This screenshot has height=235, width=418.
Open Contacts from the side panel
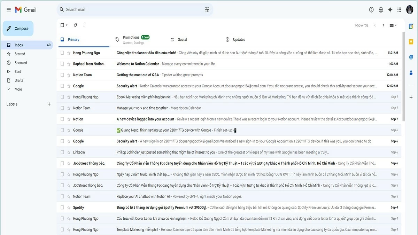pyautogui.click(x=411, y=72)
